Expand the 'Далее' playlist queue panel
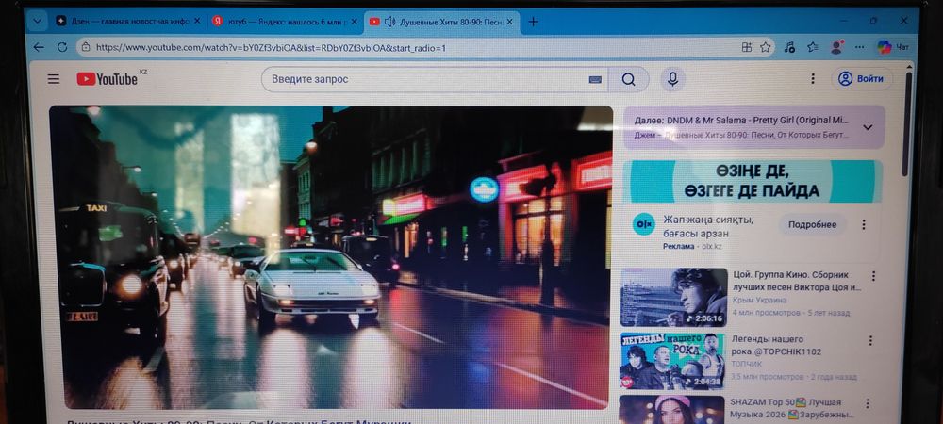 (x=868, y=127)
